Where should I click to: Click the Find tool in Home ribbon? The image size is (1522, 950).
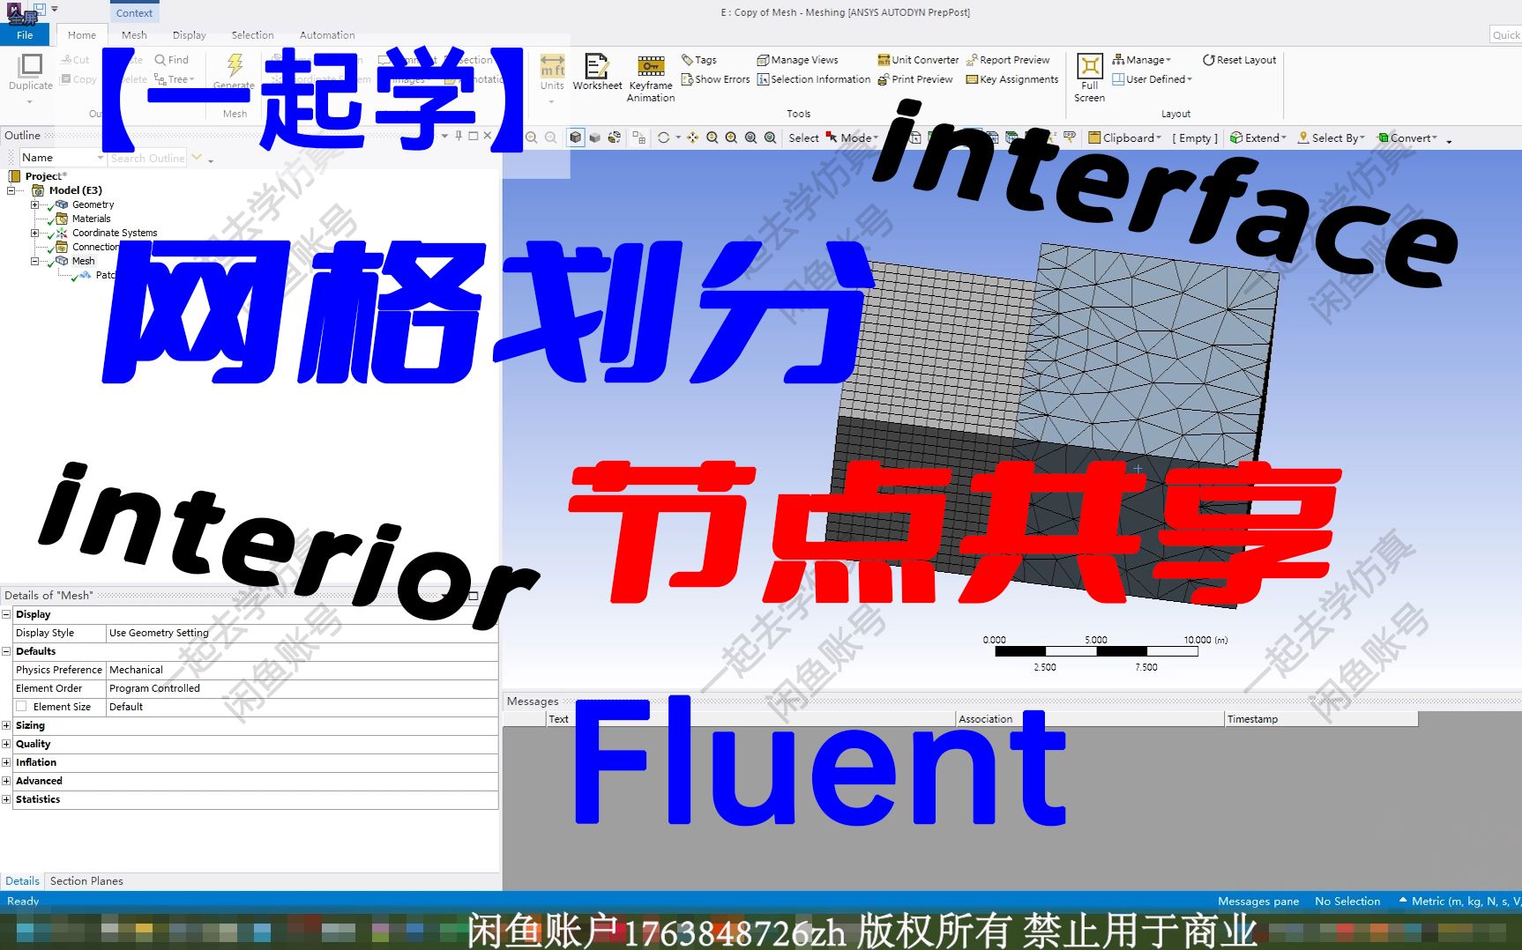click(x=171, y=60)
